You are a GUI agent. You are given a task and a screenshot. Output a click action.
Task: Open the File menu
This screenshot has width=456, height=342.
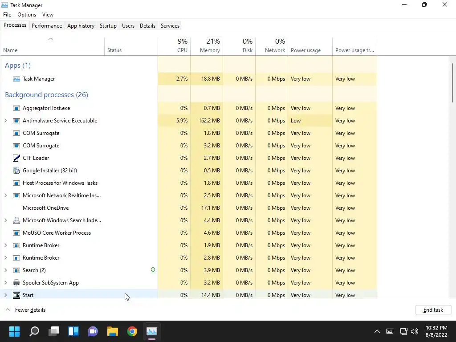click(x=7, y=15)
